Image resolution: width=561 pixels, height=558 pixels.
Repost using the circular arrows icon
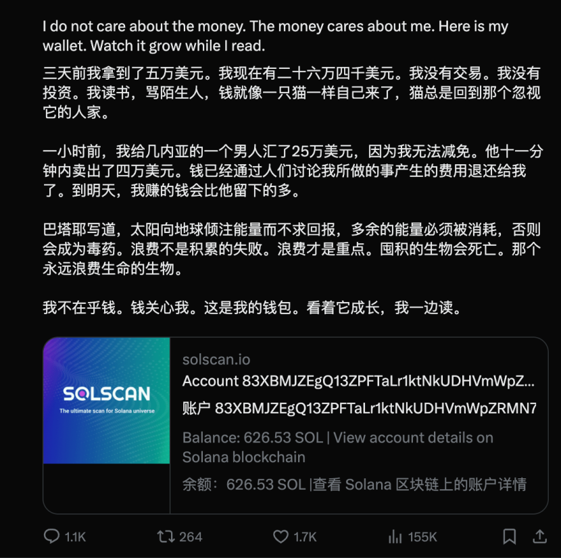(x=166, y=536)
